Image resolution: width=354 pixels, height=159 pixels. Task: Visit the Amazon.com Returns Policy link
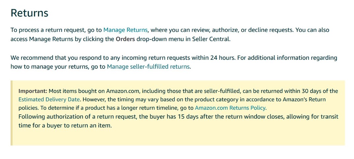click(x=230, y=108)
